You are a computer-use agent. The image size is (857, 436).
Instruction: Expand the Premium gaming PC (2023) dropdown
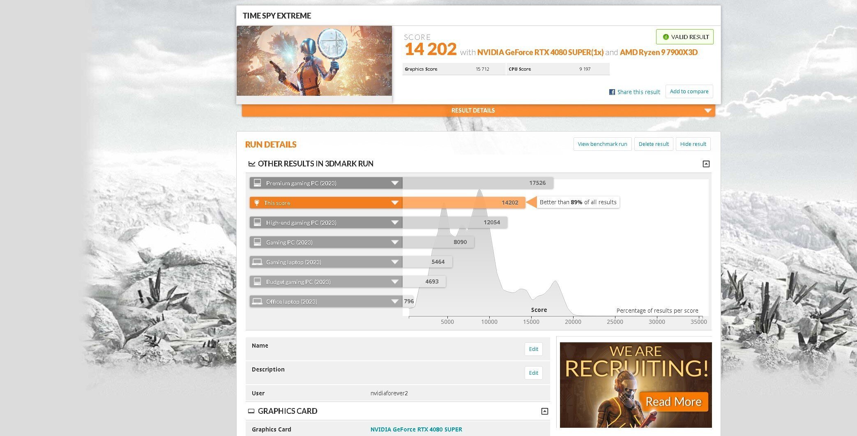click(x=395, y=183)
